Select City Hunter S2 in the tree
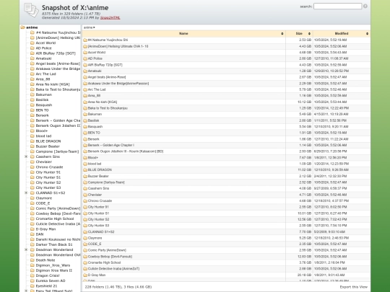Viewport: 390px width, 292px height. (48, 182)
